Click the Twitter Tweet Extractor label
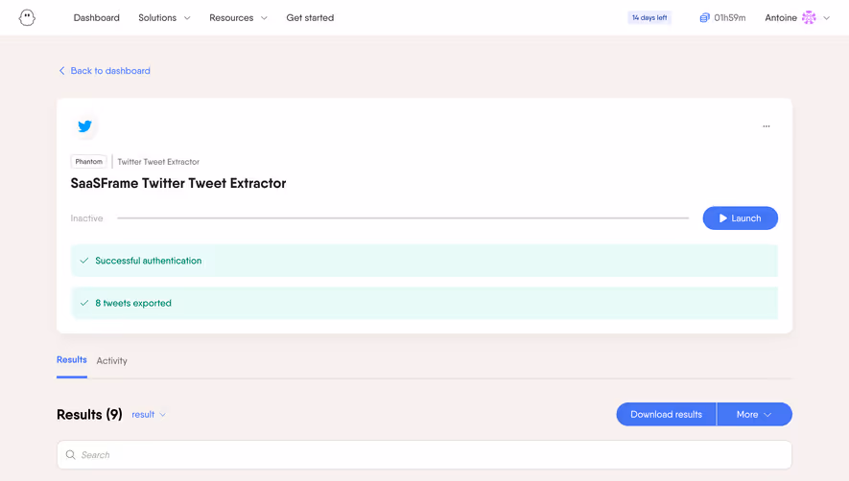The height and width of the screenshot is (481, 849). pos(158,162)
